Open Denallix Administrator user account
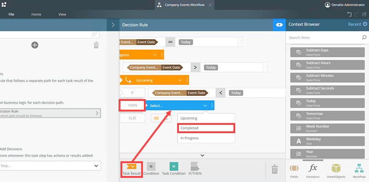This screenshot has width=369, height=182. pos(345,5)
